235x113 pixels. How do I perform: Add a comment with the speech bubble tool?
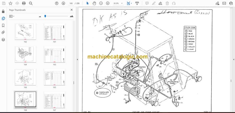coord(147,3)
